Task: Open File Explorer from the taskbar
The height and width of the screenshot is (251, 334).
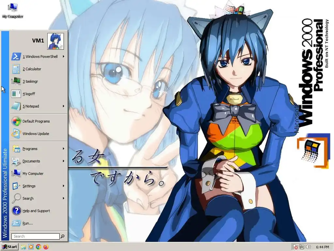Action: (x=23, y=247)
